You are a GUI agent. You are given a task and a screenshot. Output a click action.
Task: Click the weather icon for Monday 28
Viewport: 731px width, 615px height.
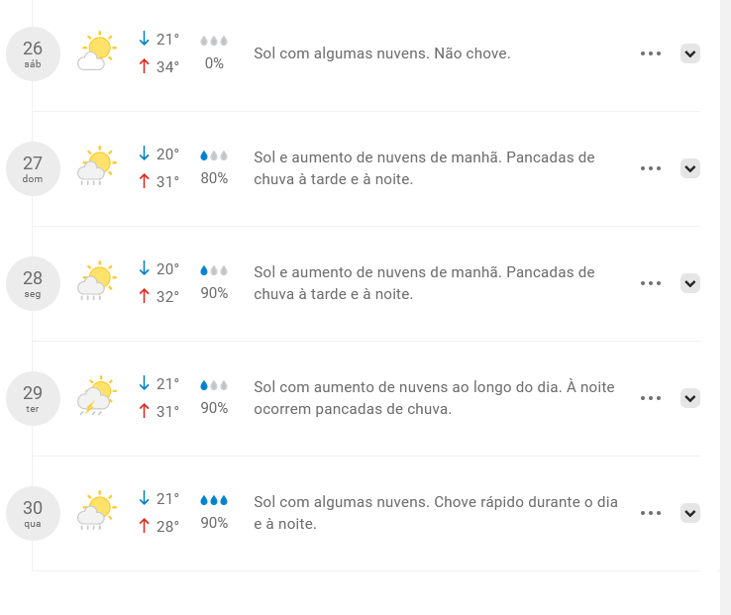pyautogui.click(x=97, y=280)
